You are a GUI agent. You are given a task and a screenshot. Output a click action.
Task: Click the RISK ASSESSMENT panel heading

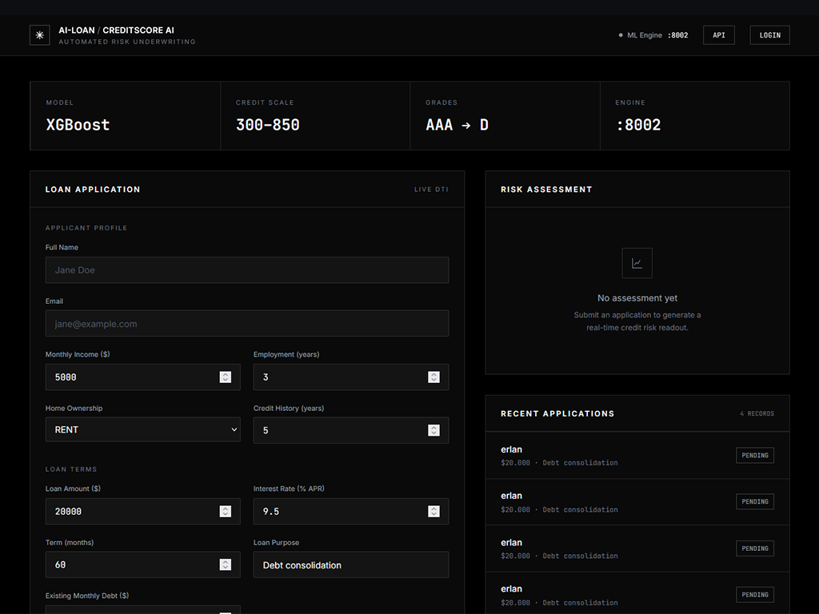(546, 189)
